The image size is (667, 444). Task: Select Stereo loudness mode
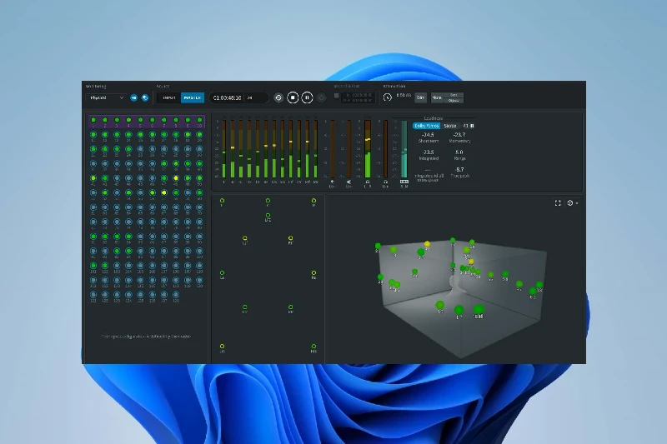[x=449, y=126]
